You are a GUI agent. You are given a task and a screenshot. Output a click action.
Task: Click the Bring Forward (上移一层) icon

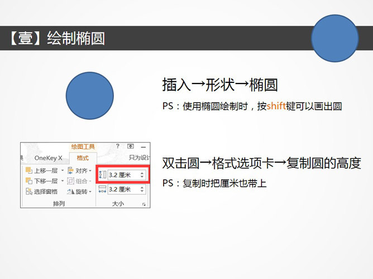[28, 170]
